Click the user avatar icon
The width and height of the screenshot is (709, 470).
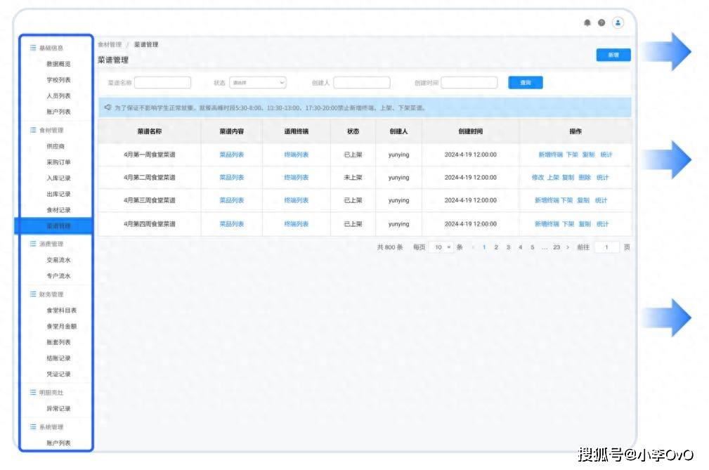tap(618, 23)
